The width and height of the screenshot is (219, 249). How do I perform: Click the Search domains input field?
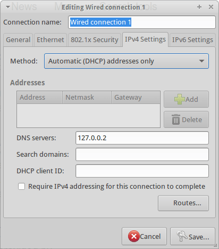(x=142, y=155)
